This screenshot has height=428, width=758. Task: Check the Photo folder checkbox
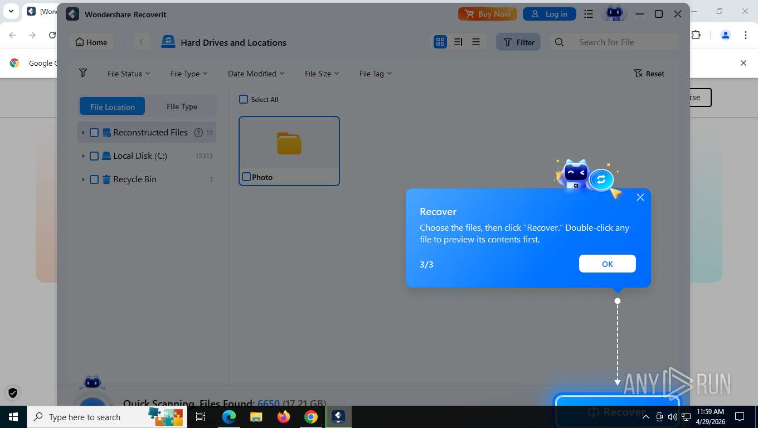point(246,177)
